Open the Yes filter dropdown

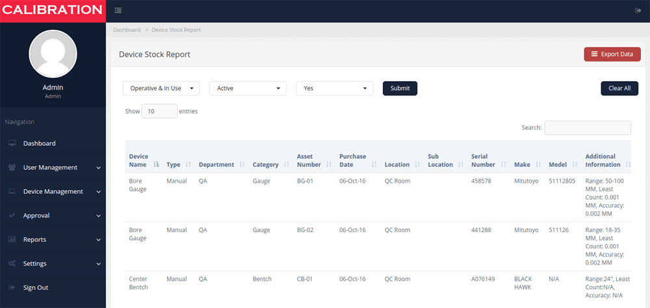point(335,88)
